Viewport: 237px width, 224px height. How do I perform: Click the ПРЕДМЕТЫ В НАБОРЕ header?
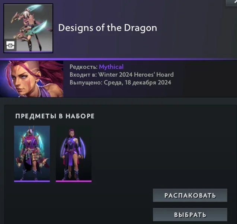[x=55, y=116]
